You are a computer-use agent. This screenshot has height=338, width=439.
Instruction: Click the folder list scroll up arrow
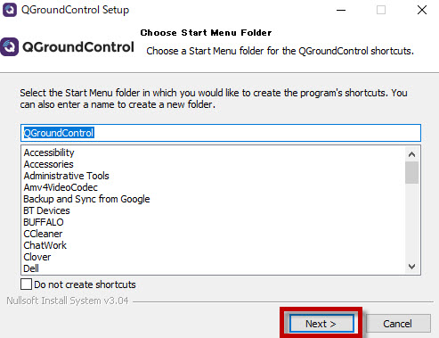411,154
